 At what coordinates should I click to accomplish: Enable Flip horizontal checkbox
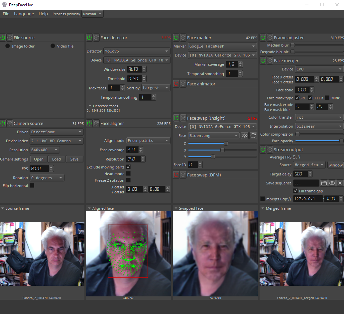32,186
